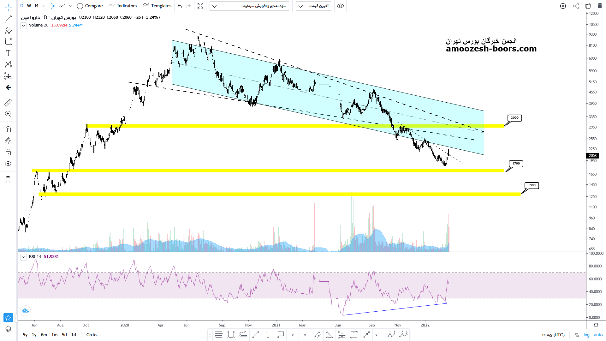Toggle the eye icon in the top toolbar

[340, 6]
